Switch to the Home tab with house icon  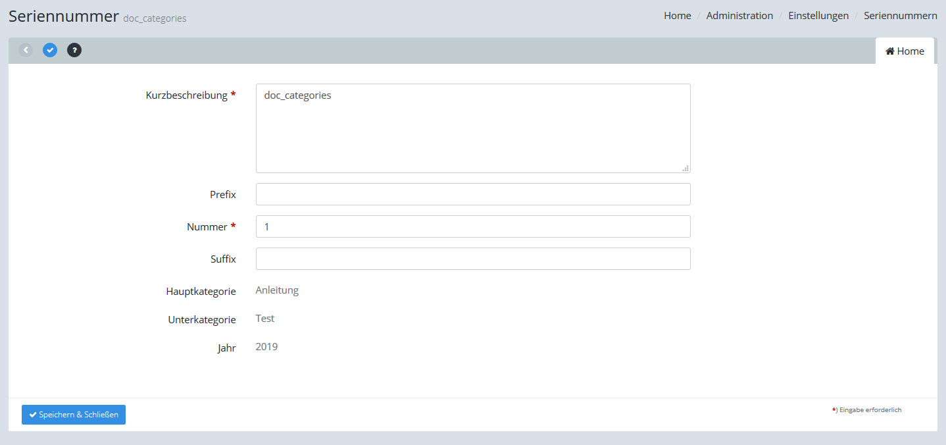point(905,51)
